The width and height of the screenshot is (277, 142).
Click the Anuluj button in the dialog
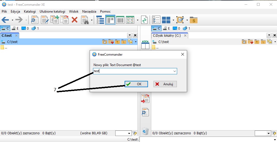[x=165, y=84]
